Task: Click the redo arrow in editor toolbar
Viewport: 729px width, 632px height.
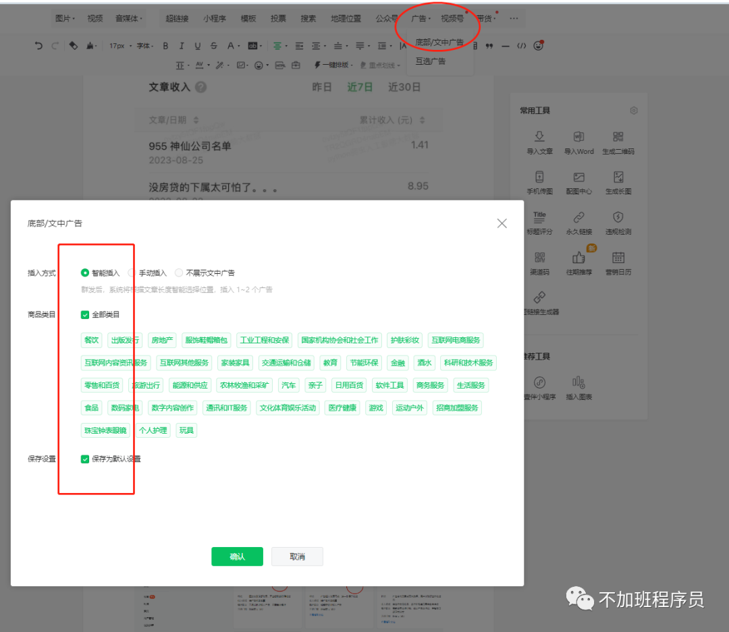Action: point(55,46)
